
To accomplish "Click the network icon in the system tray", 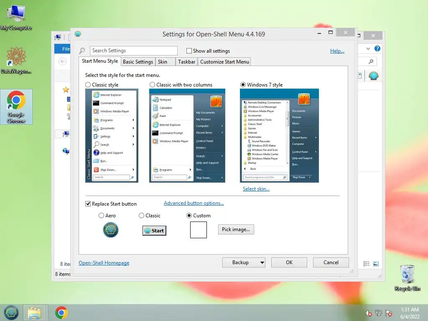I will pos(379,313).
